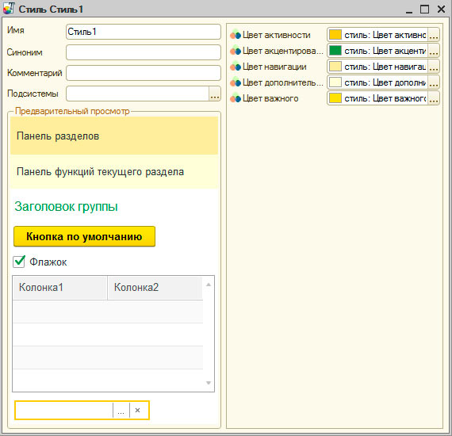Click the Колонка1 column header
The height and width of the screenshot is (436, 452).
pyautogui.click(x=59, y=288)
